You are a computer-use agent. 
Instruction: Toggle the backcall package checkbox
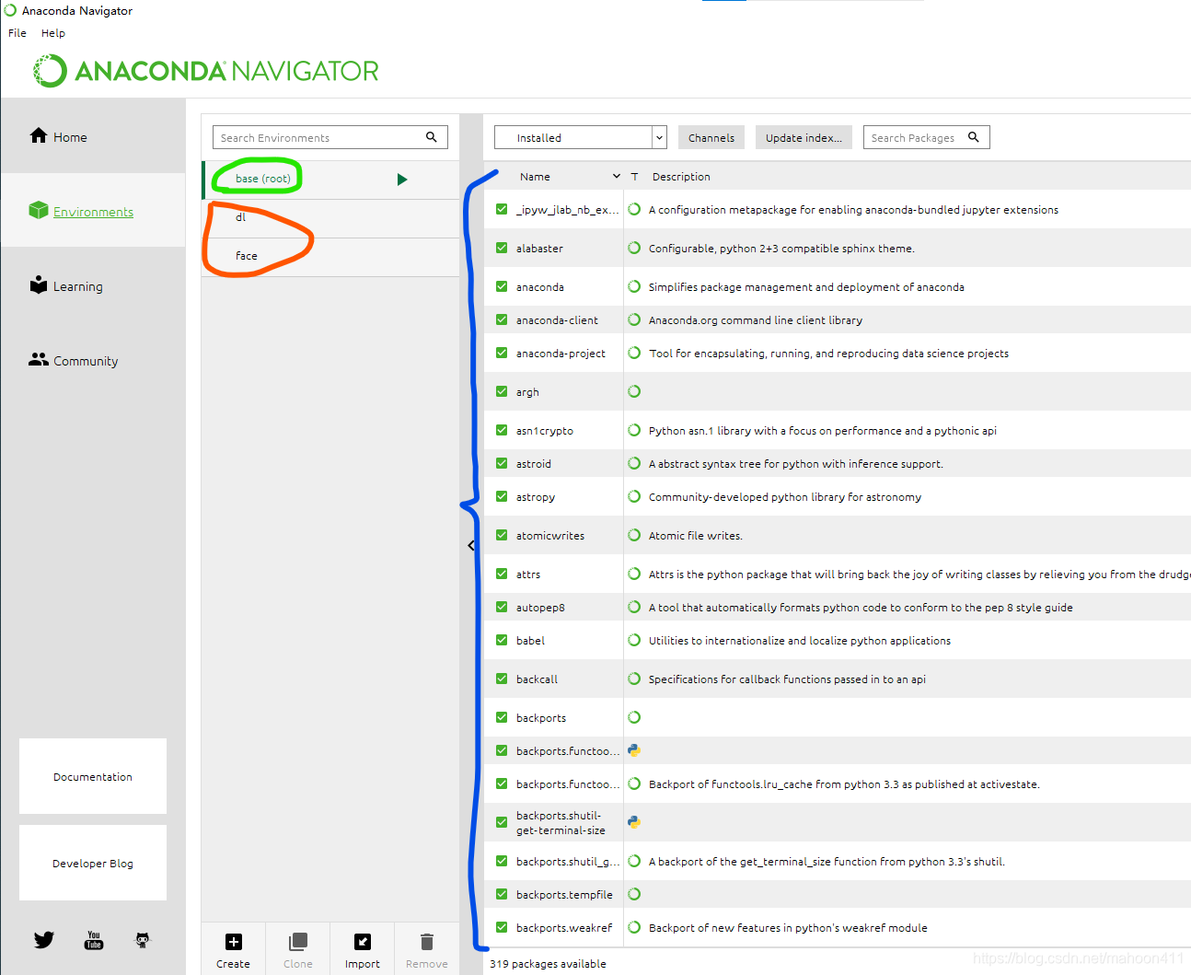click(x=502, y=679)
